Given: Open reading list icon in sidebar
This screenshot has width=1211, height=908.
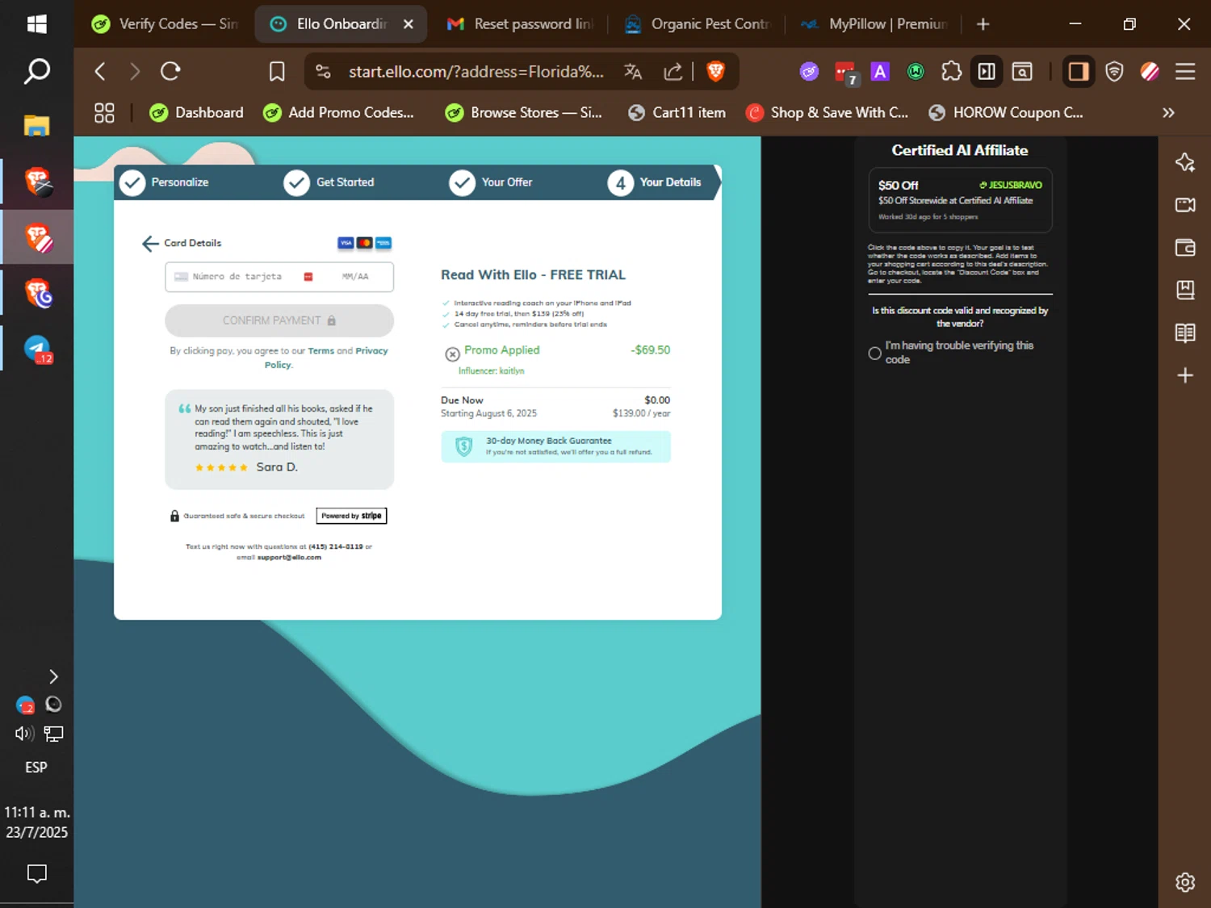Looking at the screenshot, I should [x=1185, y=333].
